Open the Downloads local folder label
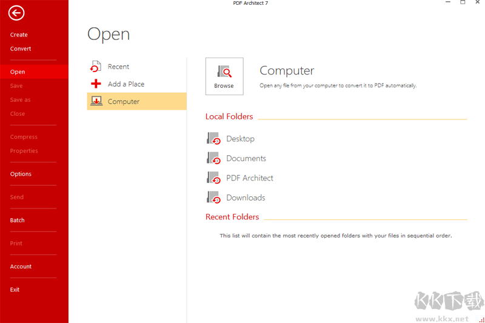 246,198
